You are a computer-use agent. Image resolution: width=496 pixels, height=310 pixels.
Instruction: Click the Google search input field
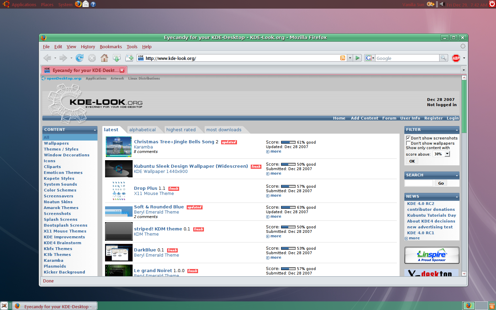pyautogui.click(x=407, y=58)
